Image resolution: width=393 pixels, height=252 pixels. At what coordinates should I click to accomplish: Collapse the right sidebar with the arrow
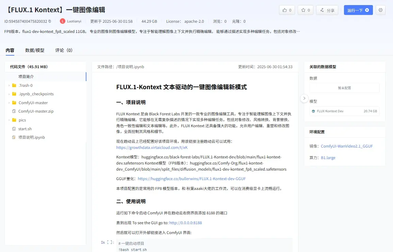point(304,98)
